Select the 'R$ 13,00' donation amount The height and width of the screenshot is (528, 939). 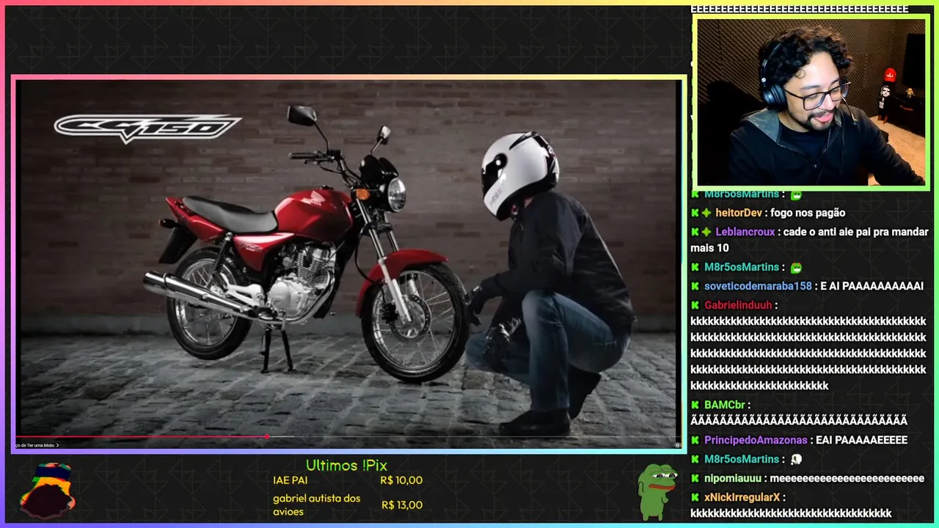pyautogui.click(x=402, y=505)
